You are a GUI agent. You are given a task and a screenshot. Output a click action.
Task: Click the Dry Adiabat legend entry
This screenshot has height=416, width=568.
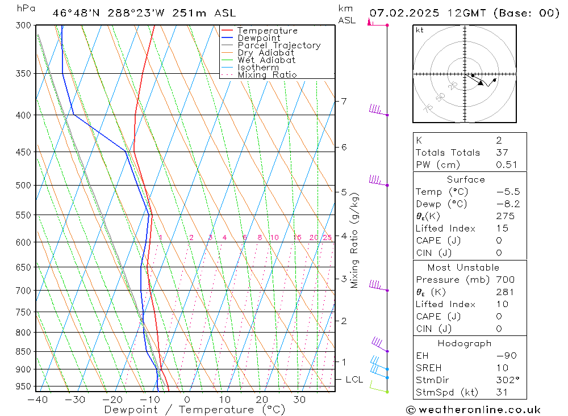[x=257, y=53]
